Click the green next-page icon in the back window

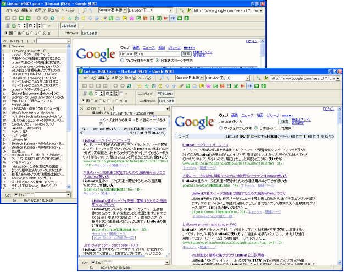(x=21, y=18)
